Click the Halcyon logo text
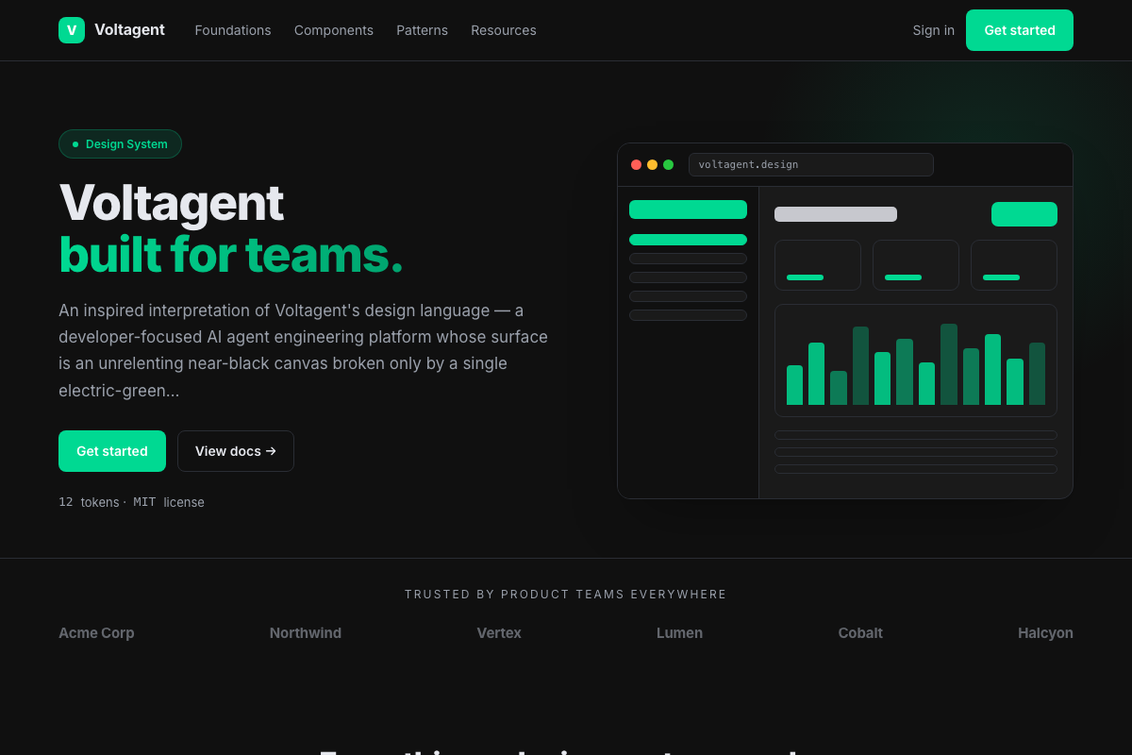 point(1045,633)
